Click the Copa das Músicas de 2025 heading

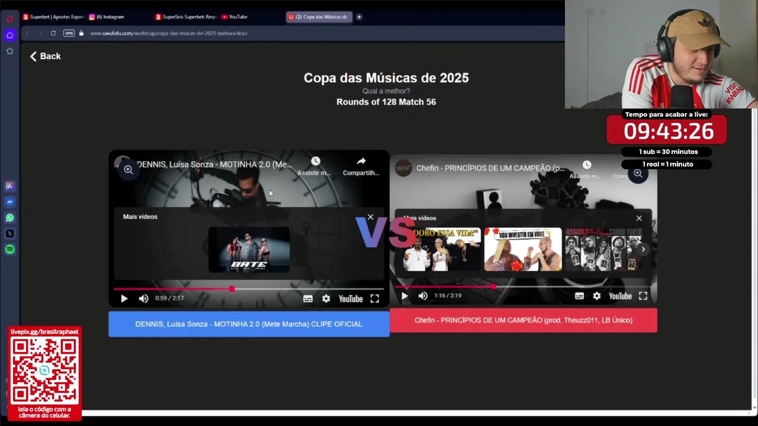386,78
